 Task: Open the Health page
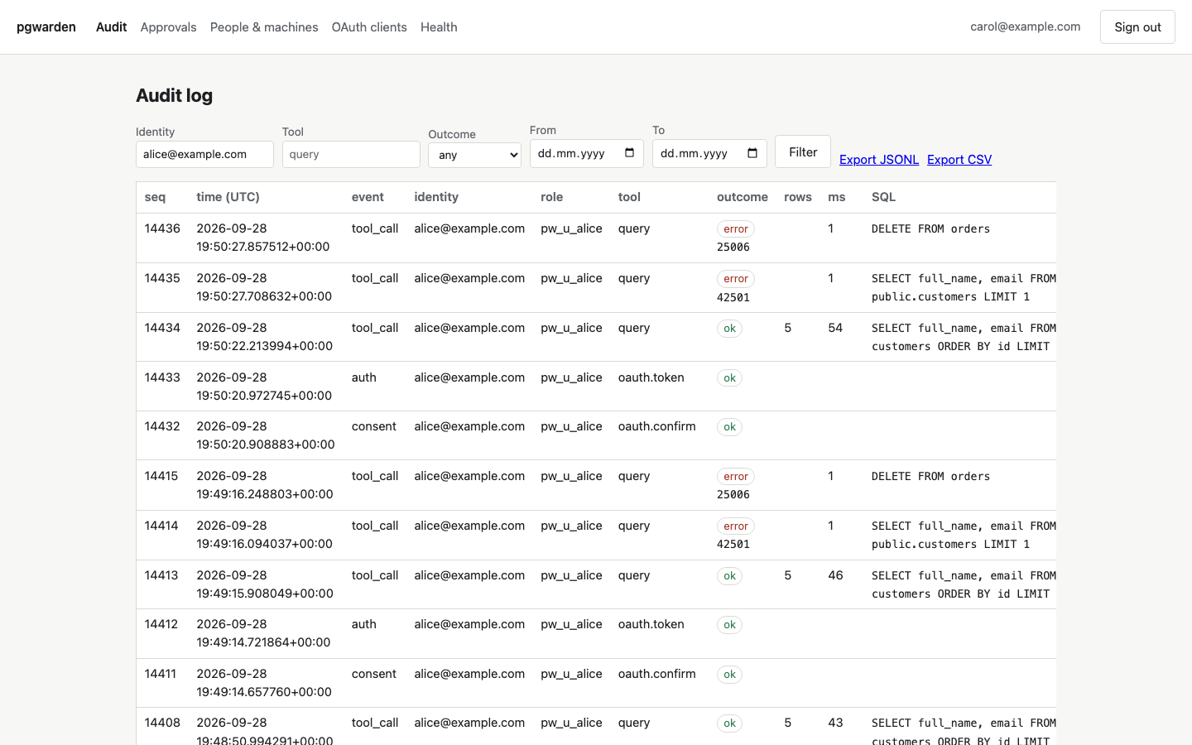click(x=439, y=26)
